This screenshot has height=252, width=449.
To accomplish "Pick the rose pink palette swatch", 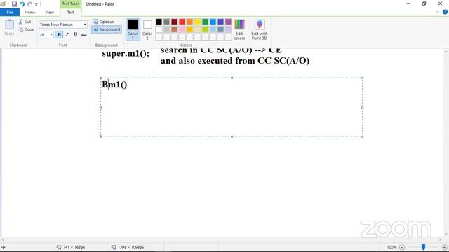I will (x=182, y=29).
